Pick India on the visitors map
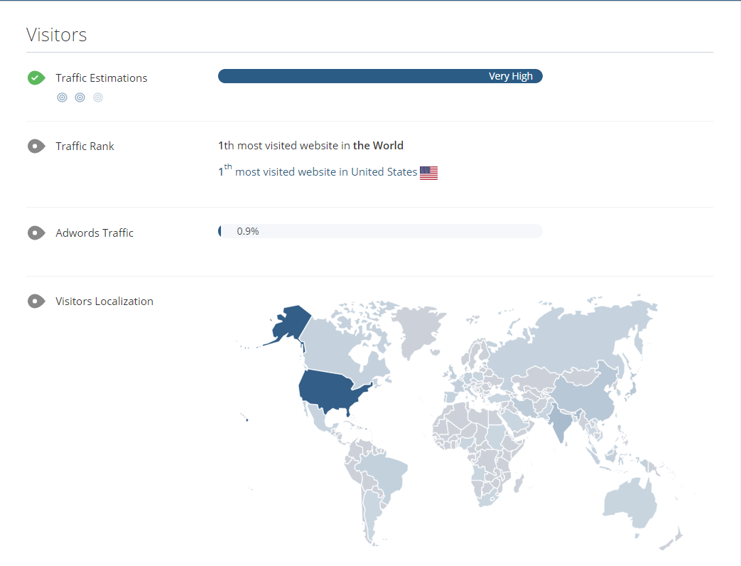This screenshot has height=566, width=741. click(x=563, y=422)
